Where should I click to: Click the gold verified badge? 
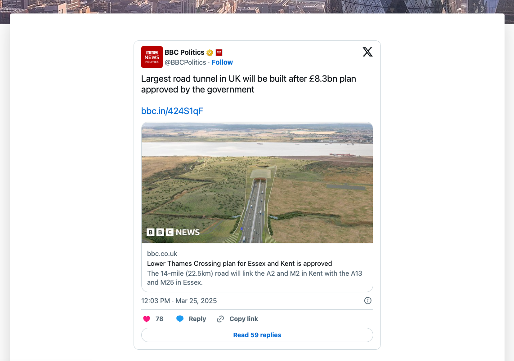tap(210, 53)
